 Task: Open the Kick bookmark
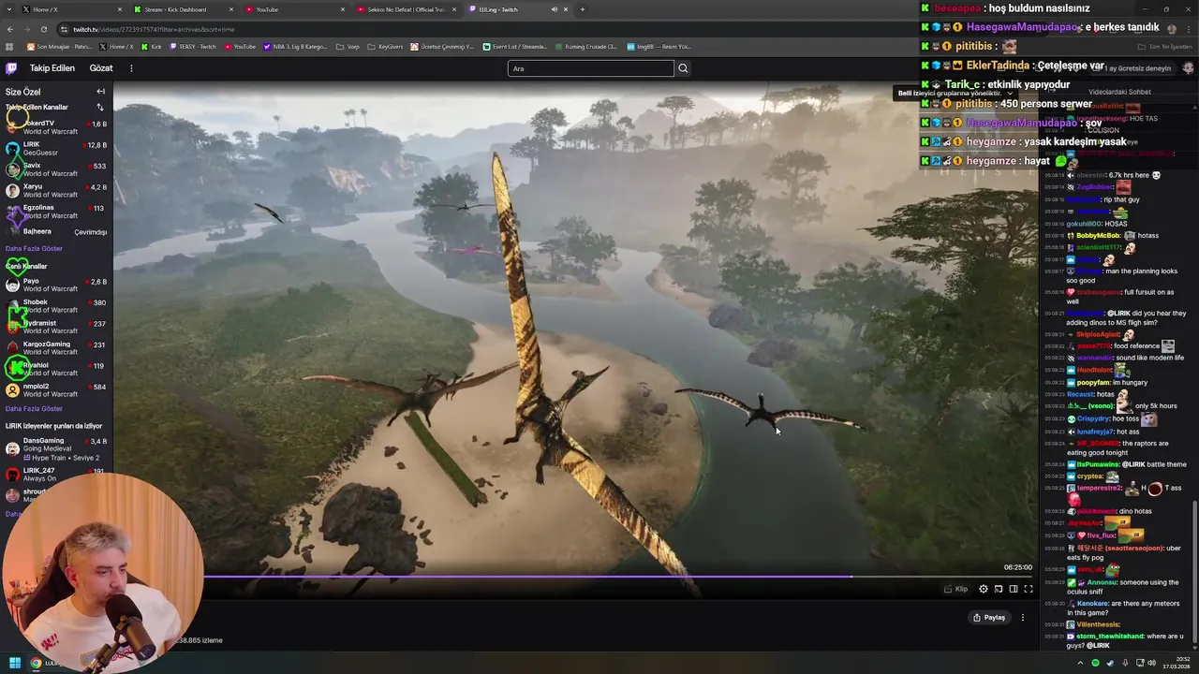[x=151, y=47]
